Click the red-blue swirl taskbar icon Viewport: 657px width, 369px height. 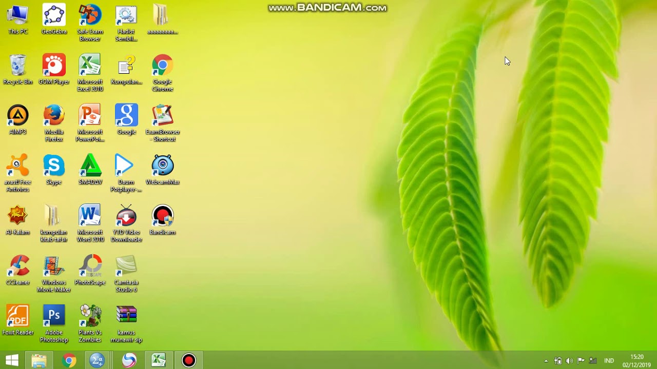click(129, 360)
